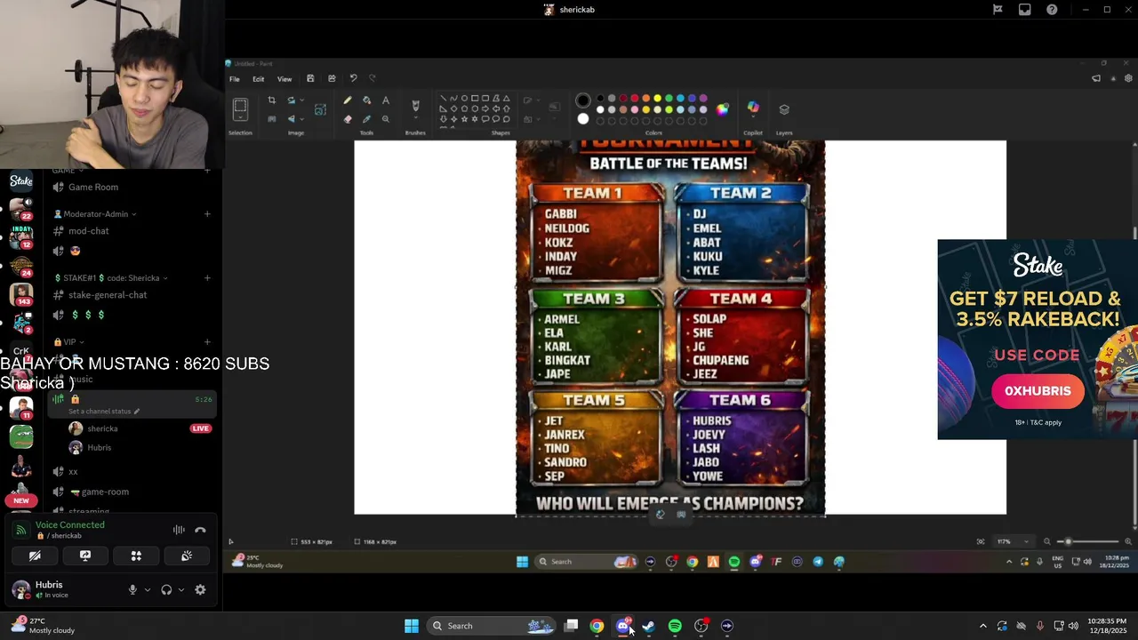This screenshot has width=1138, height=640.
Task: Mute the microphone in Discord user panel
Action: [132, 589]
